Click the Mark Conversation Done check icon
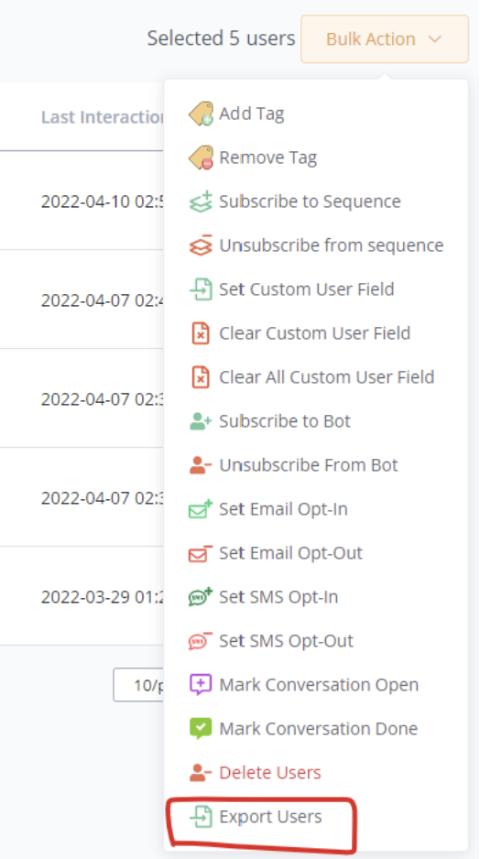 [x=201, y=729]
